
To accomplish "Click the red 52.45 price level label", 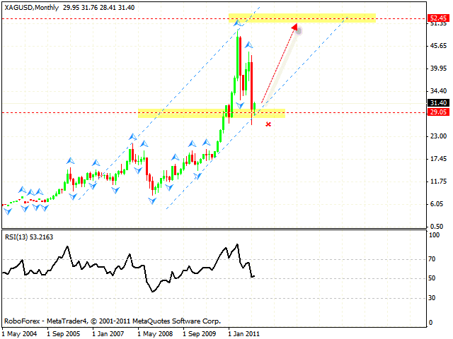I will coord(437,19).
